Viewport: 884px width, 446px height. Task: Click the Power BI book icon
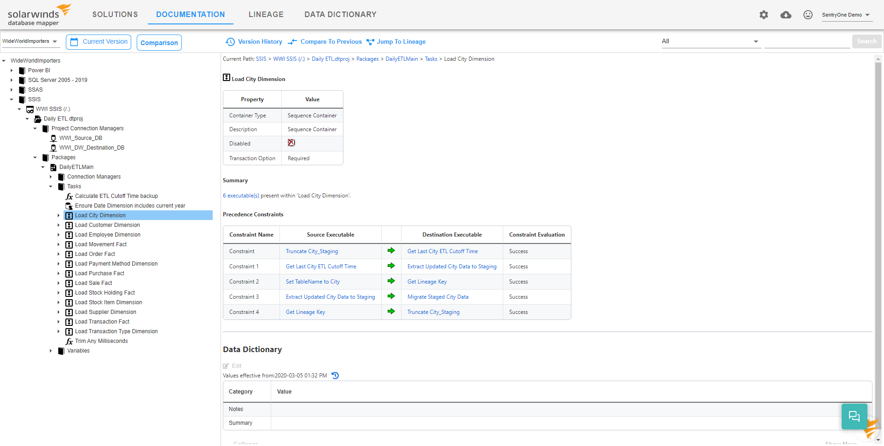click(x=22, y=70)
